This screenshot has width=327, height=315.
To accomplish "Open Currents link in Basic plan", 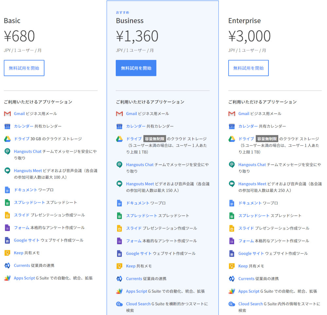I will [x=22, y=266].
